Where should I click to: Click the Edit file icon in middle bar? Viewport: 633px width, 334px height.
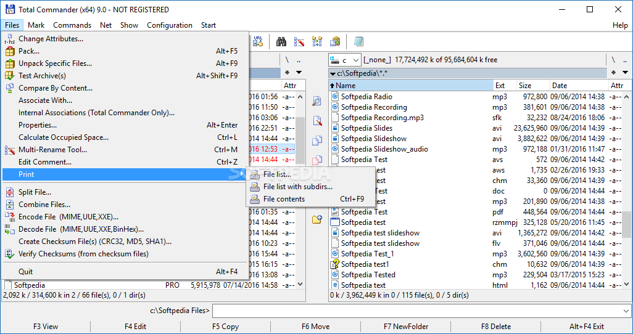(317, 121)
